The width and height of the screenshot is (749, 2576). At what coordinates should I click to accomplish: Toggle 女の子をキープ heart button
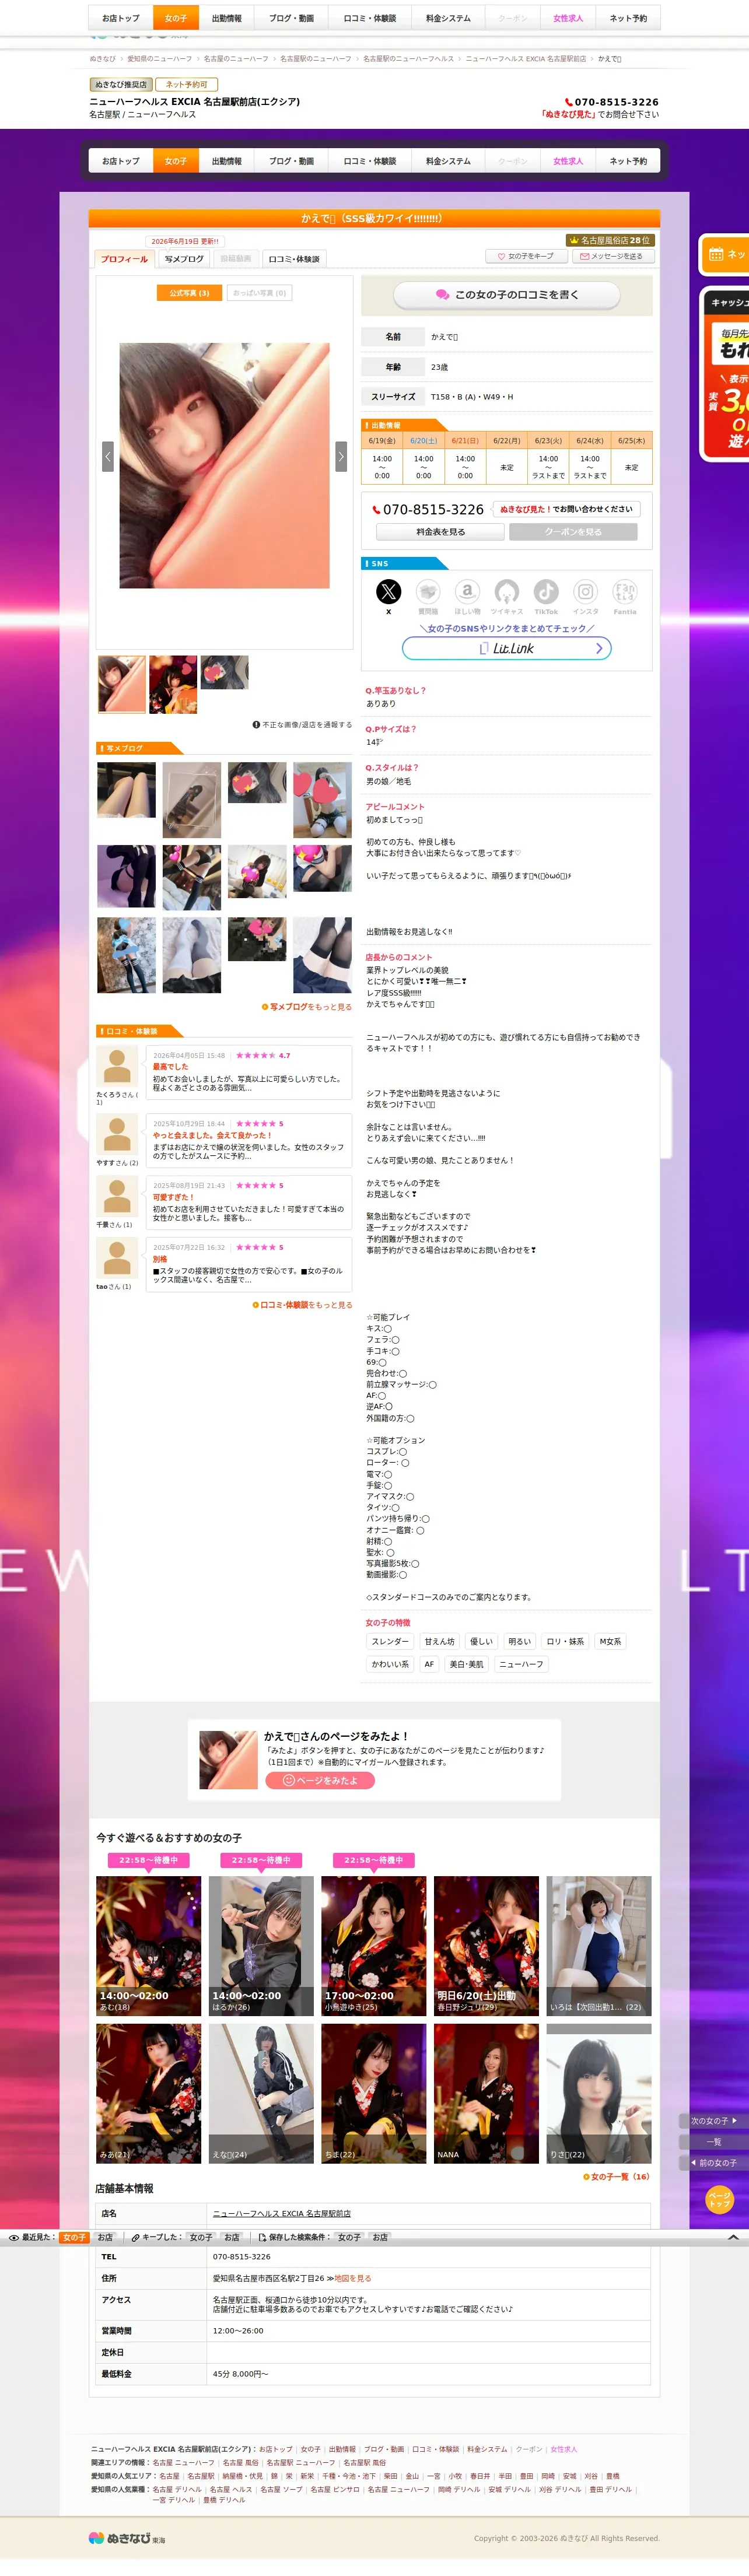[x=526, y=256]
